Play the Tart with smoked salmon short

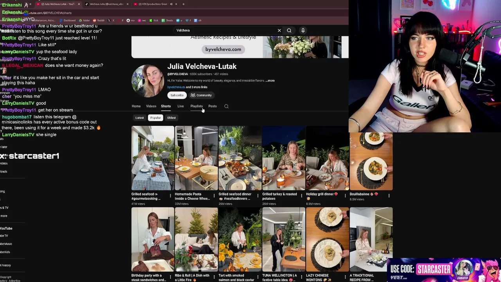click(x=240, y=239)
